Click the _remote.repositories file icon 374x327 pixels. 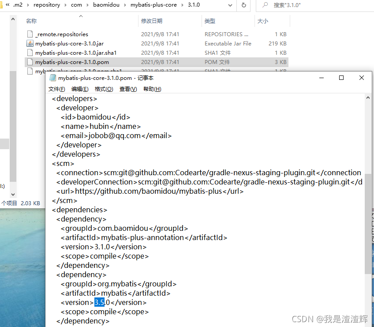pos(30,34)
